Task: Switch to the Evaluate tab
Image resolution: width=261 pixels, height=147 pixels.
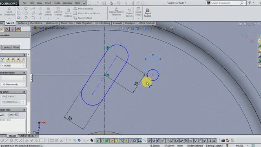Action: click(x=117, y=23)
